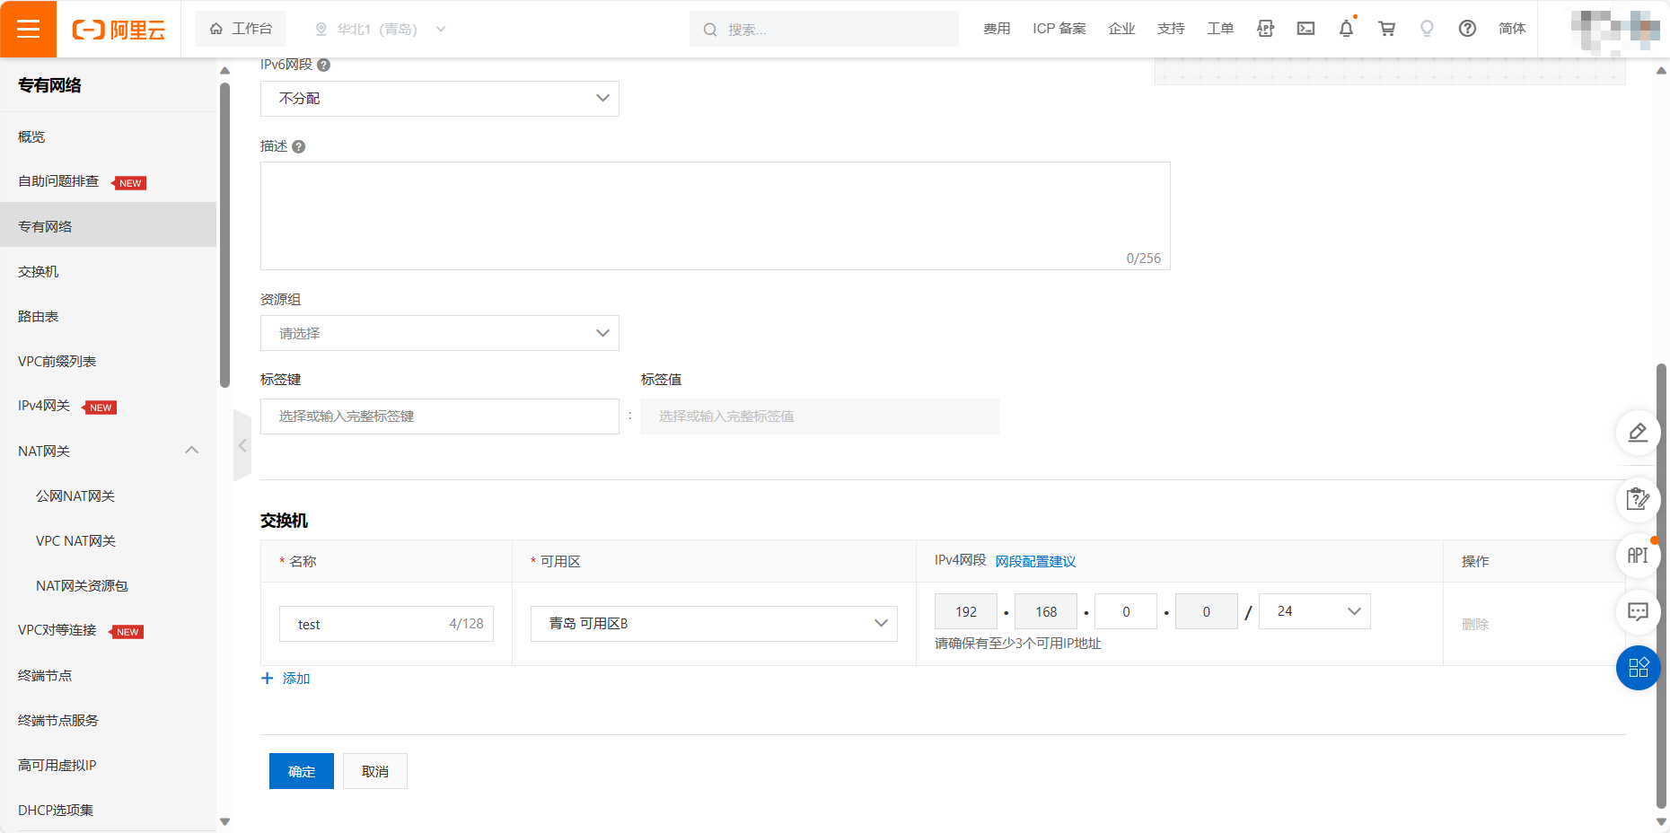Click the 确定 confirm button
The width and height of the screenshot is (1670, 833).
(x=302, y=771)
